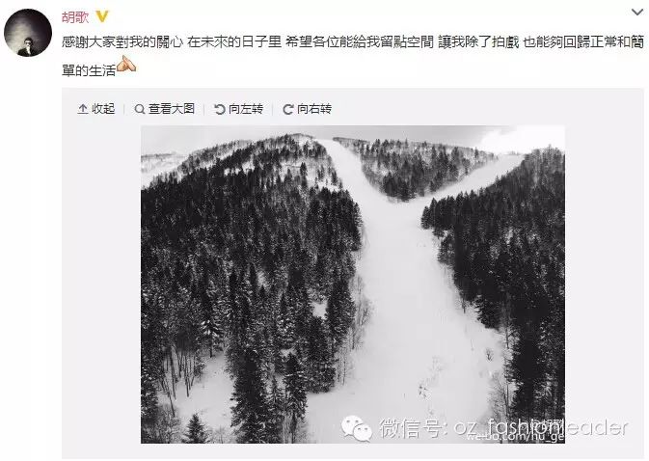Click the 胡歌 username link

click(75, 17)
